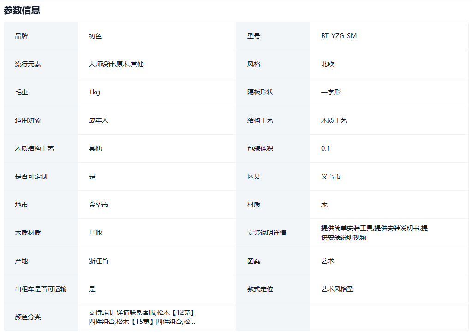Click the 适用对象 value 成年人
The height and width of the screenshot is (335, 472).
[x=98, y=120]
